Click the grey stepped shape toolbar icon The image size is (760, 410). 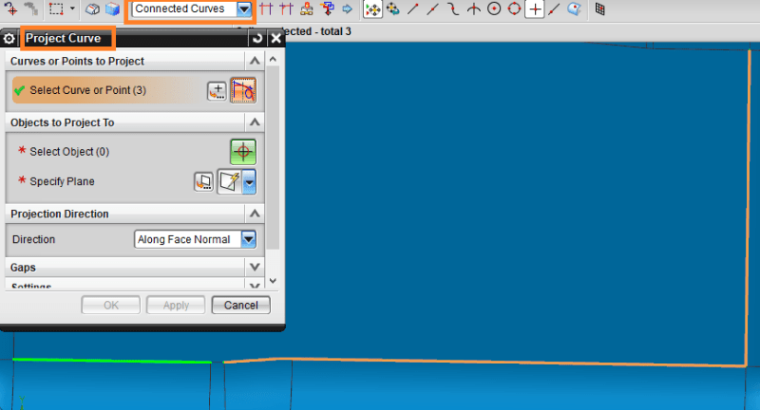(31, 9)
